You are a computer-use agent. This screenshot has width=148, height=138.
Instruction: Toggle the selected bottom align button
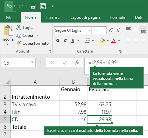pyautogui.click(x=143, y=30)
